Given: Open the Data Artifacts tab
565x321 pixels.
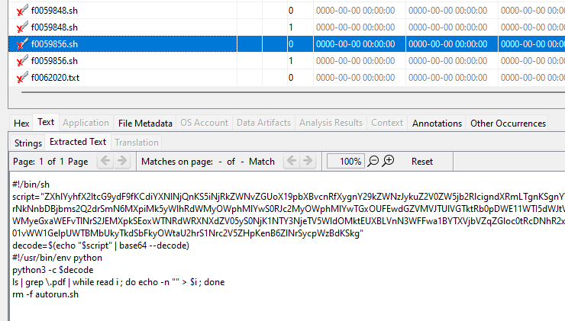Looking at the screenshot, I should (x=263, y=123).
